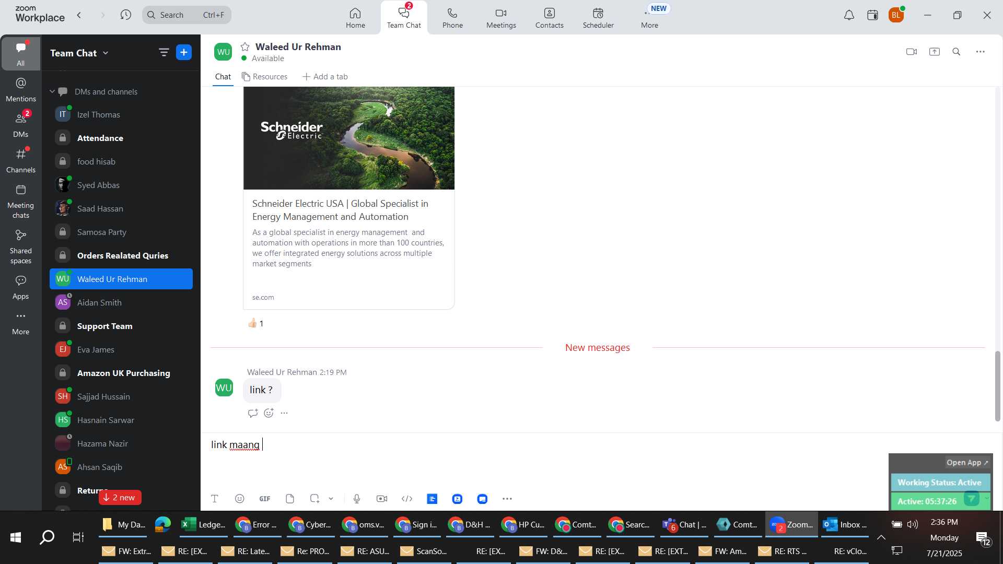Open the BL profile avatar menu
1003x564 pixels.
click(x=896, y=15)
